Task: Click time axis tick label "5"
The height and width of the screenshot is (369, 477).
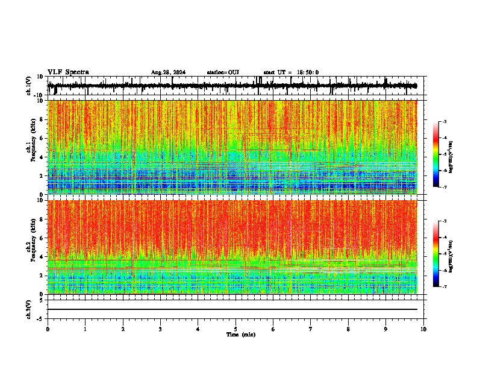Action: (x=235, y=329)
